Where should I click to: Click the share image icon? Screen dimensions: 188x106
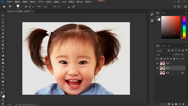pos(185,7)
